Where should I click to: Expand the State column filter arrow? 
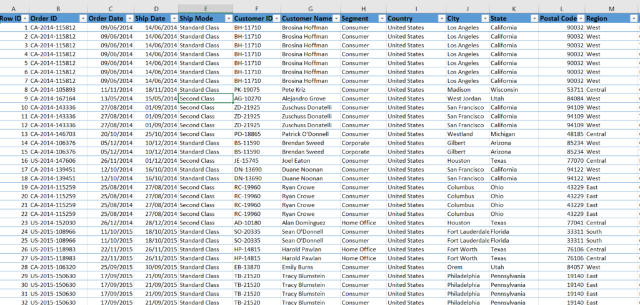pos(534,19)
